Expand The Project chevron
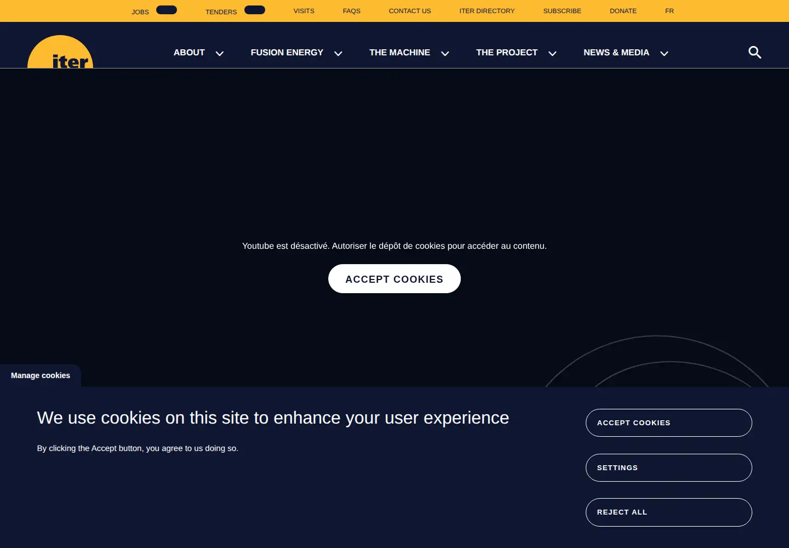This screenshot has height=548, width=789. point(552,53)
